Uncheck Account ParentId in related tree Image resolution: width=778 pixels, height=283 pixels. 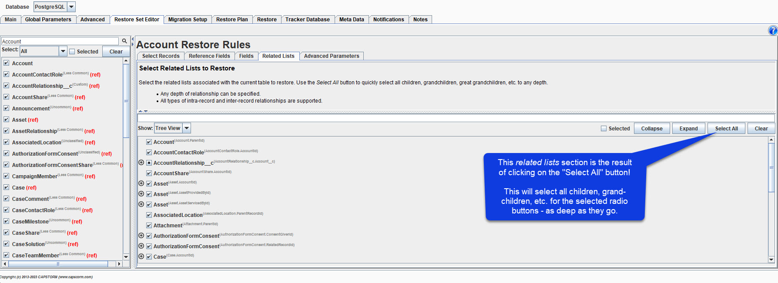coord(149,142)
